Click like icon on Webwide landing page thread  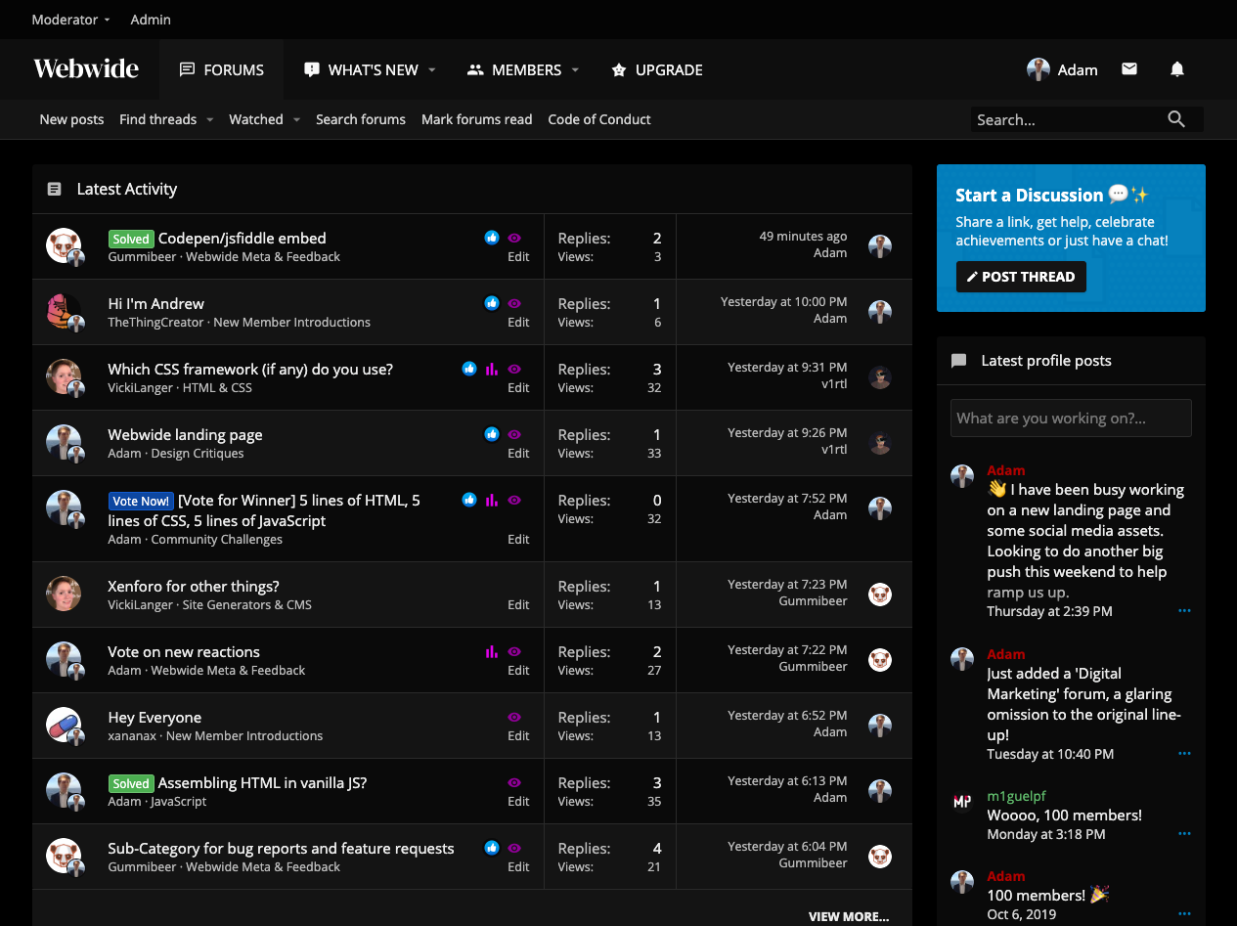click(x=492, y=434)
